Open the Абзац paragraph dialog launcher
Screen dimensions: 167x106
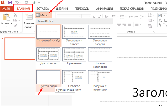point(154,32)
